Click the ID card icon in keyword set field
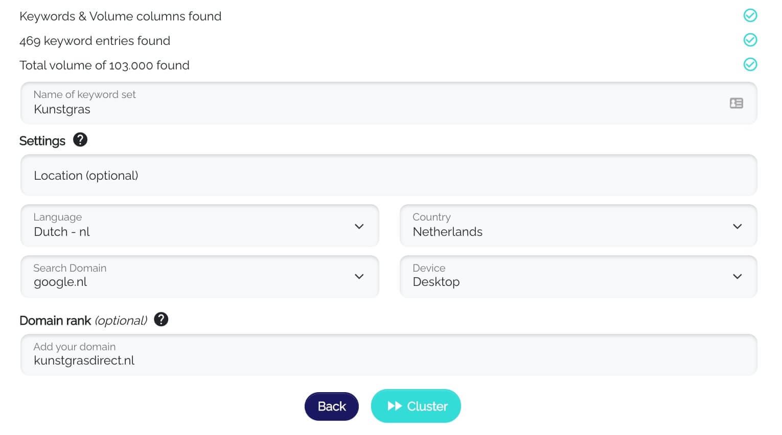The image size is (782, 435). (x=736, y=103)
